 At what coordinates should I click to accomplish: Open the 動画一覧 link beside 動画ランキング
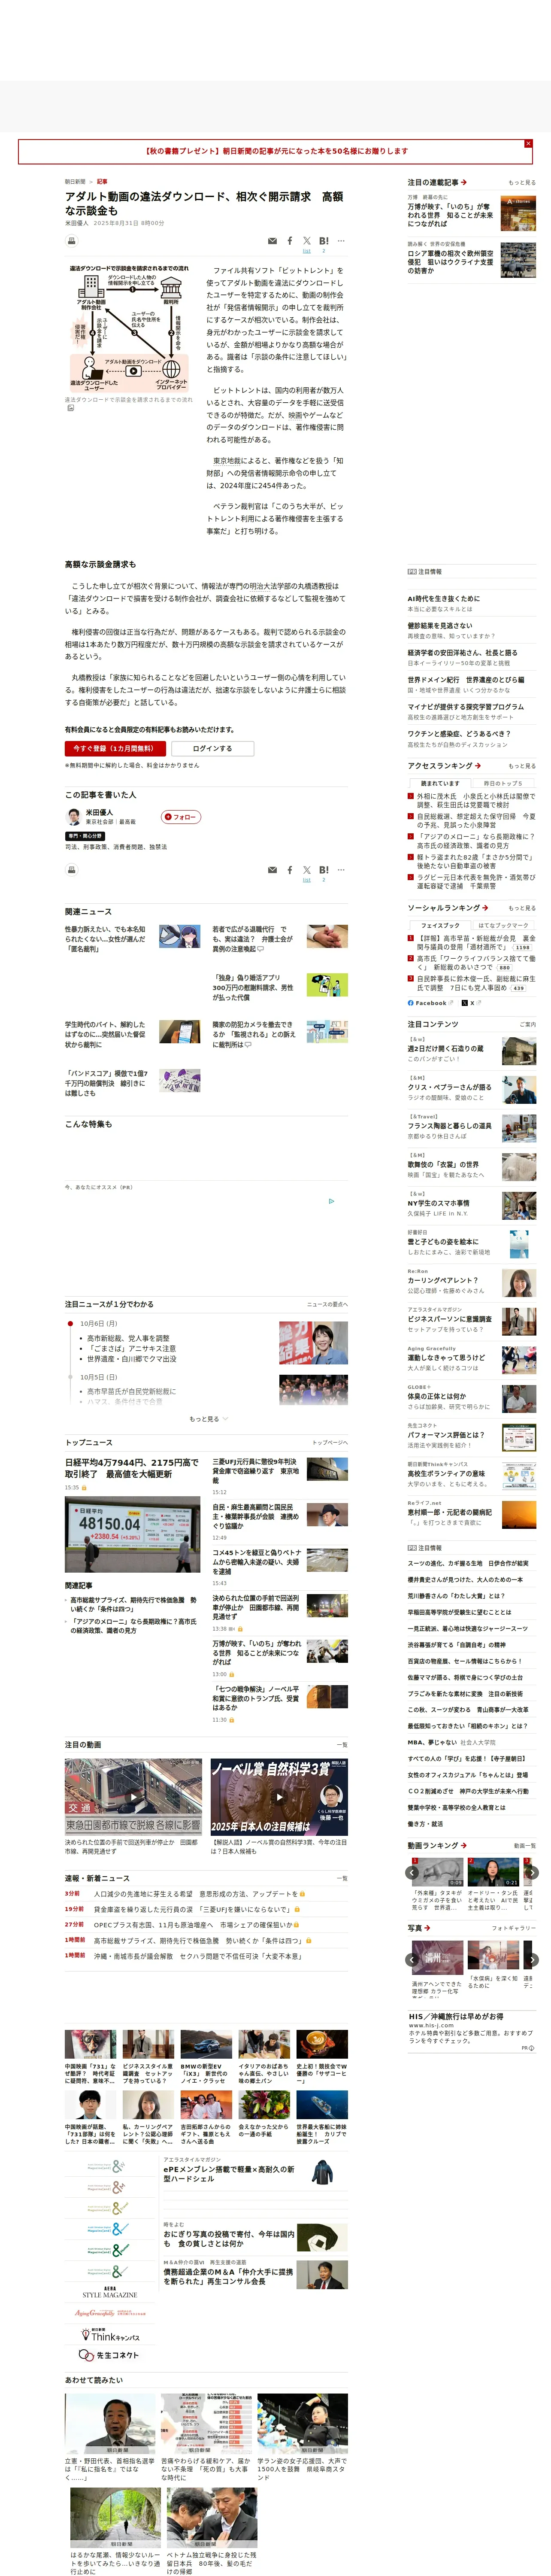click(525, 1846)
